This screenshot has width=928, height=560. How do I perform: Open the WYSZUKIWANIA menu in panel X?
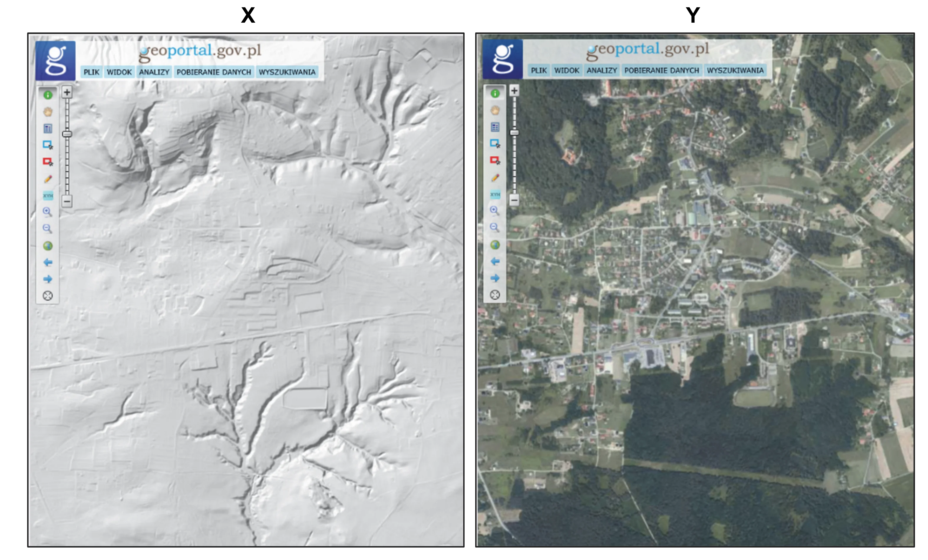287,72
